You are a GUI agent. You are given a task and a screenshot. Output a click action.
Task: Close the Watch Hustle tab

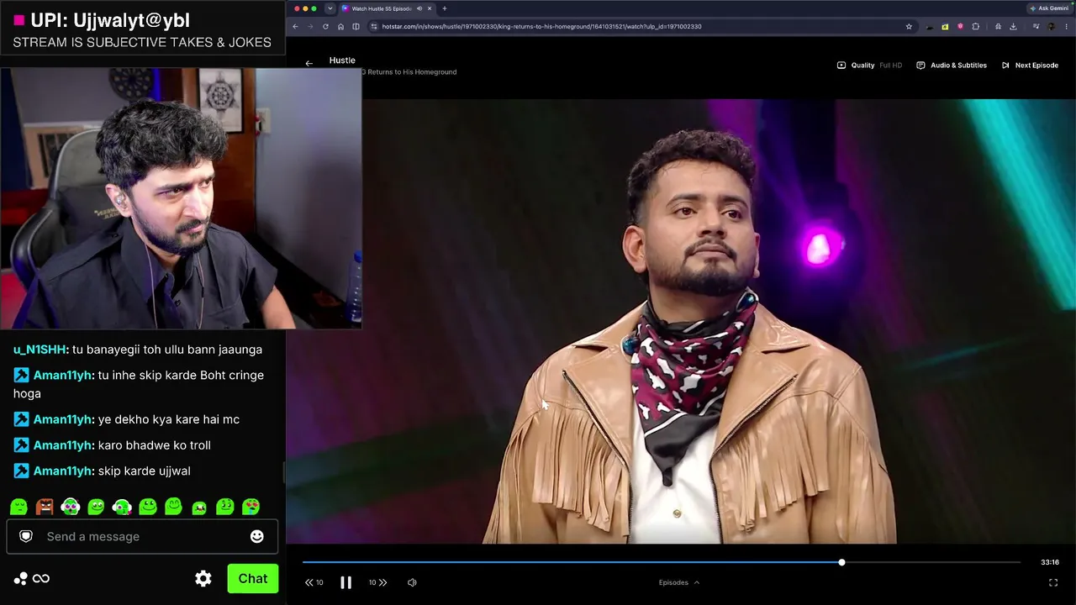[430, 8]
